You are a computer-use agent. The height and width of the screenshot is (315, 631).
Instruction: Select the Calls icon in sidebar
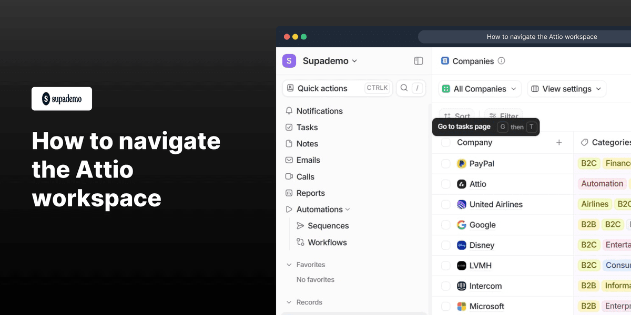289,176
